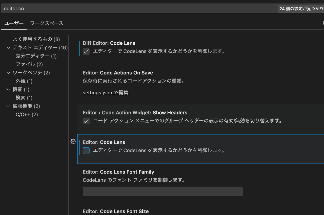Image resolution: width=324 pixels, height=215 pixels.
Task: Select よく使用するもの in the sidebar
Action: (x=37, y=39)
